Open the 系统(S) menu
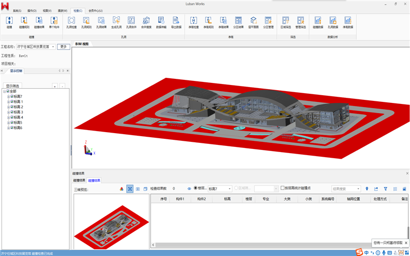This screenshot has height=256, width=410. pyautogui.click(x=17, y=11)
